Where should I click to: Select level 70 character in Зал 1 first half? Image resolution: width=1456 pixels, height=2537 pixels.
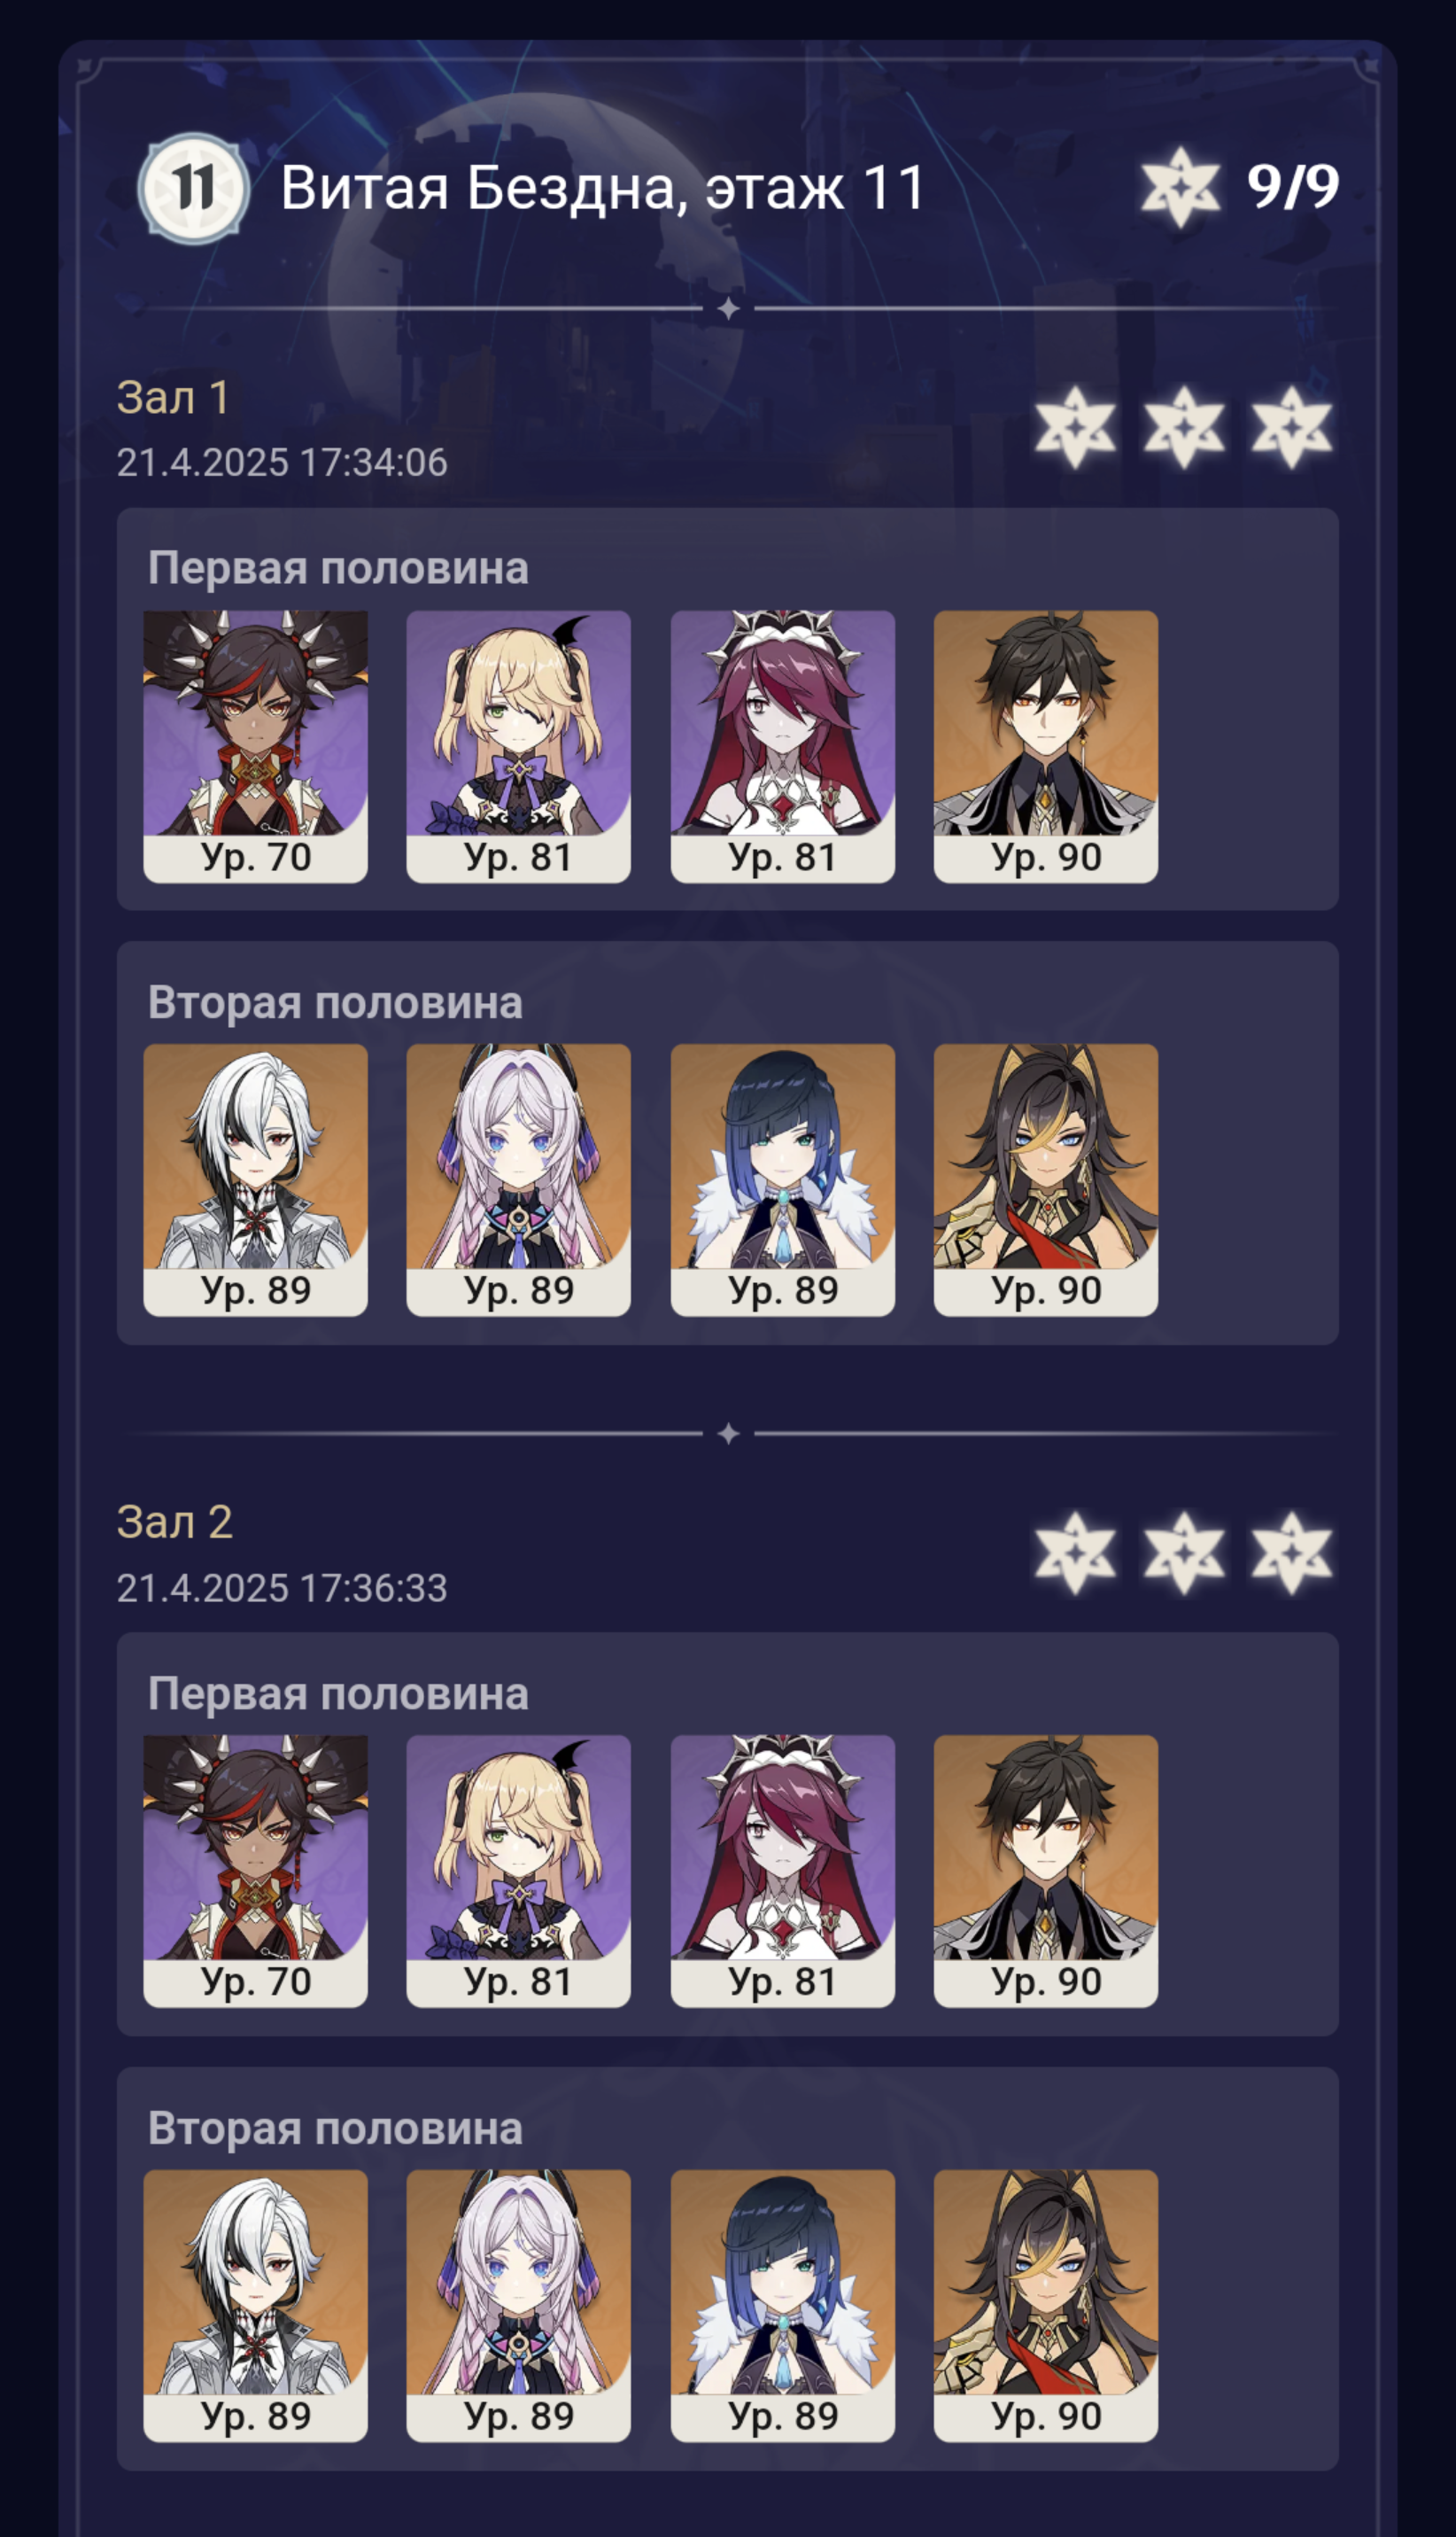(255, 746)
